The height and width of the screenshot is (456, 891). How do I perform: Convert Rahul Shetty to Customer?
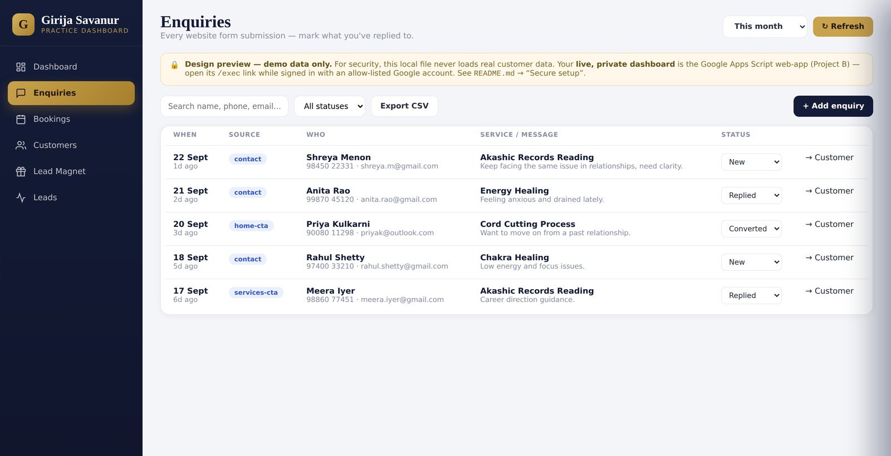point(829,257)
